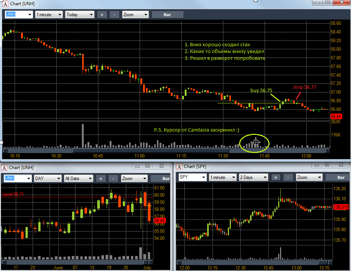Viewport: 351px width, 271px height.
Task: Minimize the Chart [SPY] window
Action: click(x=317, y=165)
